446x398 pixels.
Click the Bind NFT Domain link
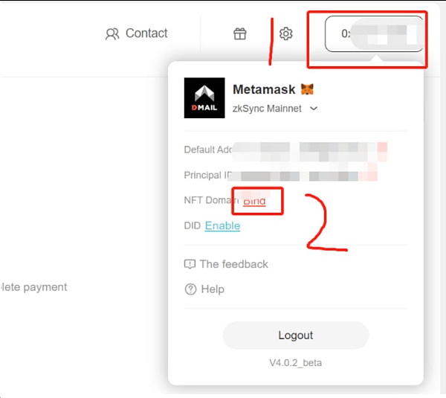pyautogui.click(x=254, y=201)
